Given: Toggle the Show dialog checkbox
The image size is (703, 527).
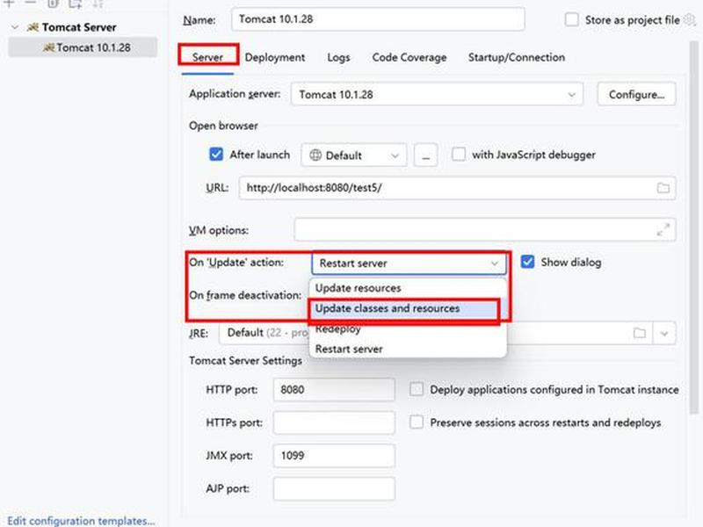Looking at the screenshot, I should (x=528, y=262).
